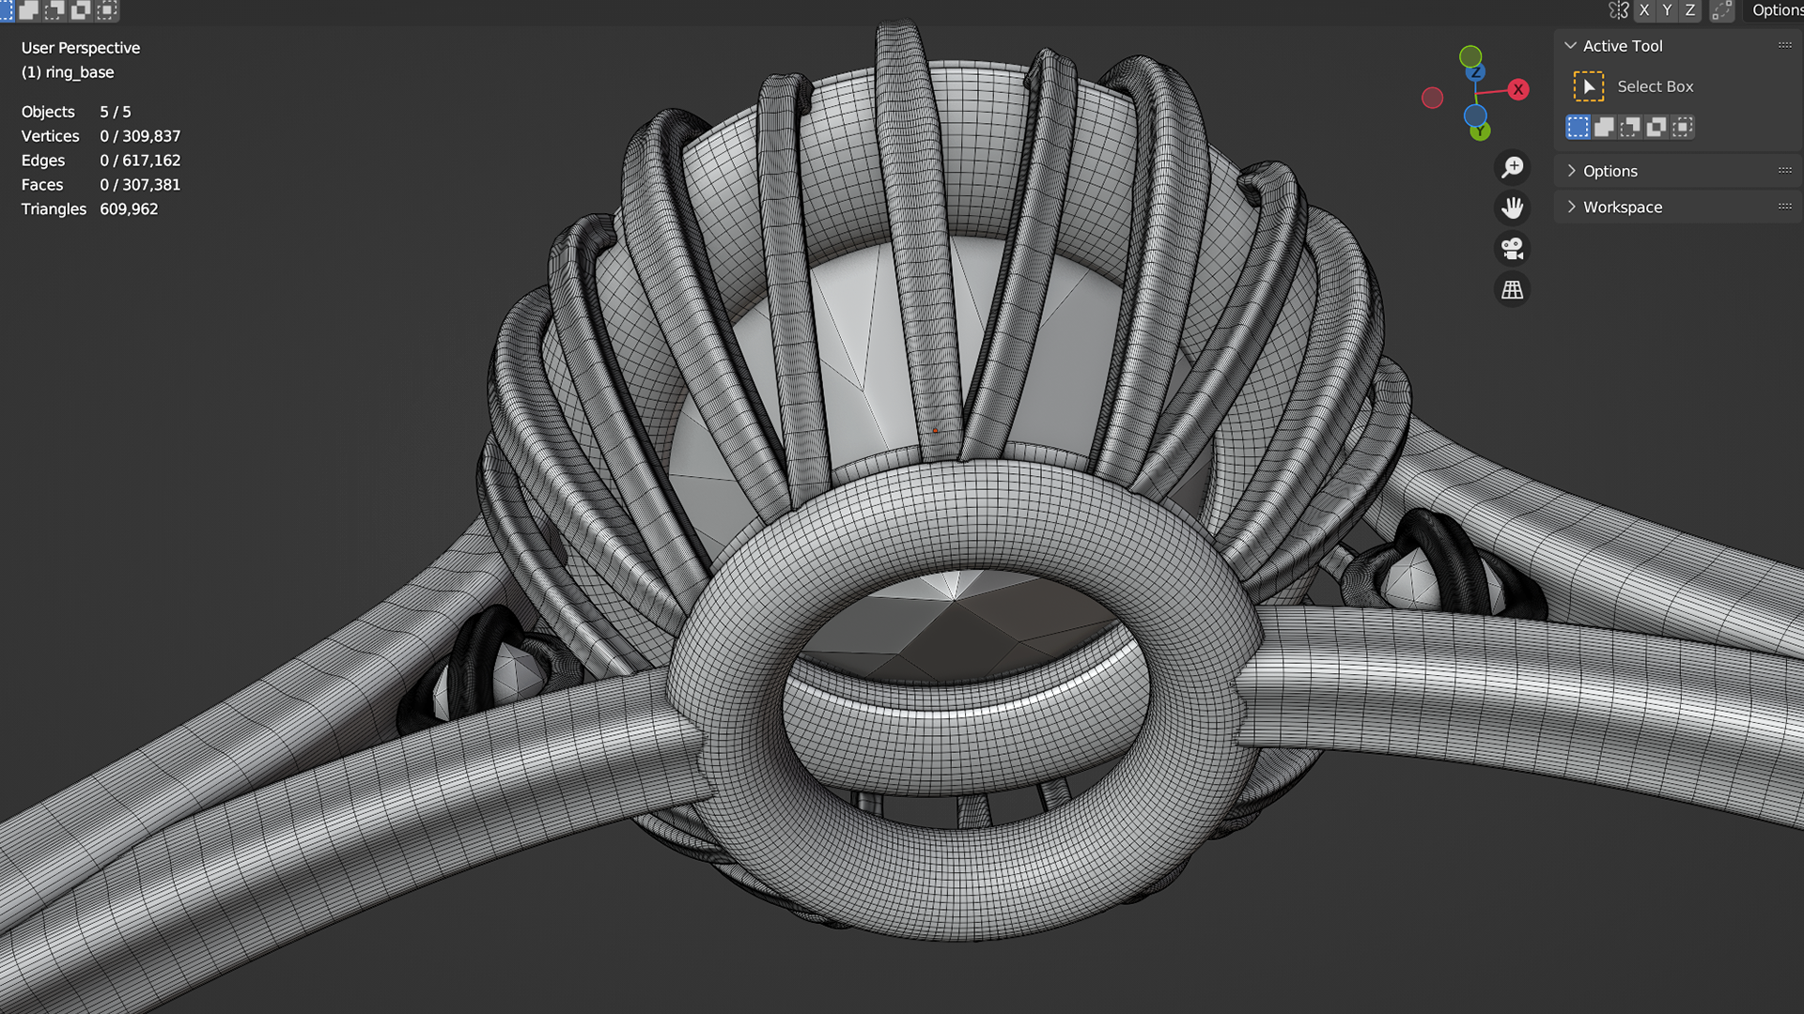
Task: Click the pan view hand icon
Action: (x=1512, y=207)
